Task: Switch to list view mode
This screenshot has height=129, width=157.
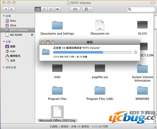Action: [x=44, y=9]
